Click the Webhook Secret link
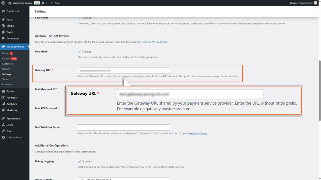 (x=198, y=133)
